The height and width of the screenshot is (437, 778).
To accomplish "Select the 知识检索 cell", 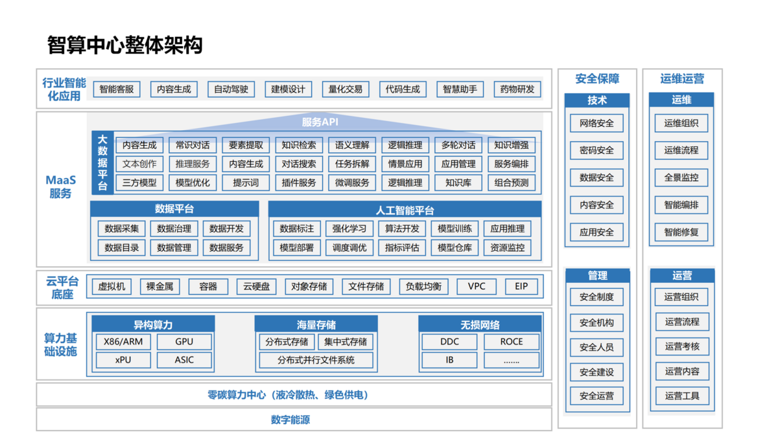I will pos(299,145).
